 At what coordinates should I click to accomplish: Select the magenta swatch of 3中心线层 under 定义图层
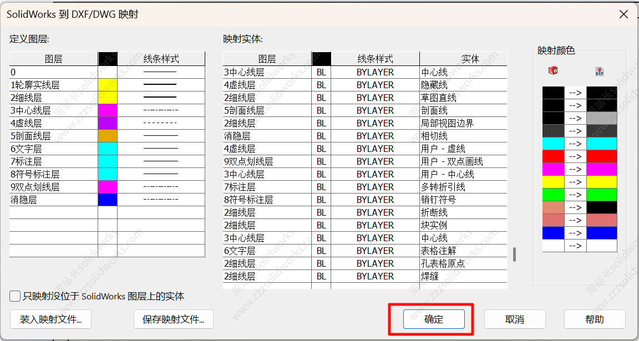[108, 110]
